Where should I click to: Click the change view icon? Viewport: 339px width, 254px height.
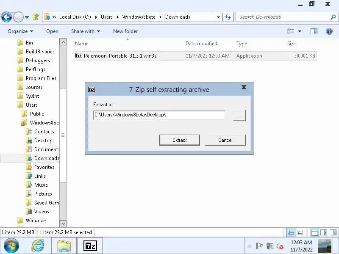click(291, 31)
